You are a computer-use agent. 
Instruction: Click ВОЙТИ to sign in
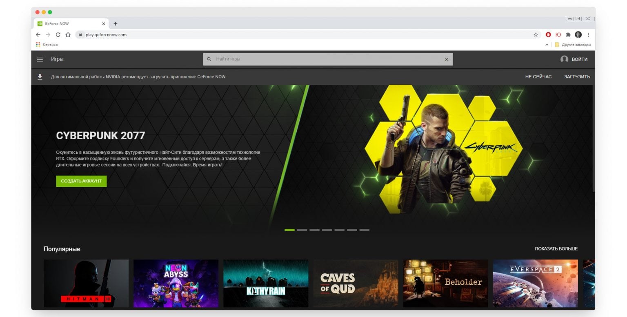coord(580,59)
